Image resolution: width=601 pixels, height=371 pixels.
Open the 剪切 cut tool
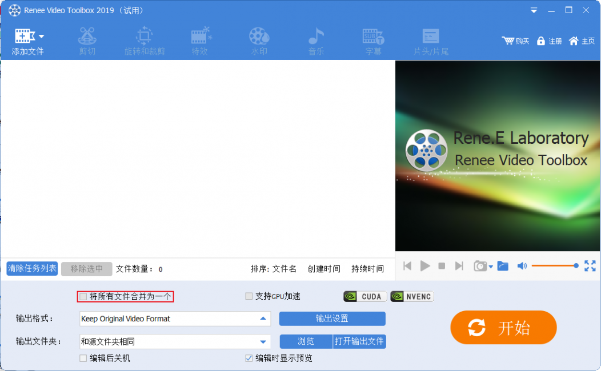click(x=87, y=41)
